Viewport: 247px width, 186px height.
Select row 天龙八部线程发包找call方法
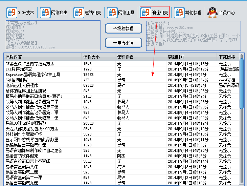121,129
